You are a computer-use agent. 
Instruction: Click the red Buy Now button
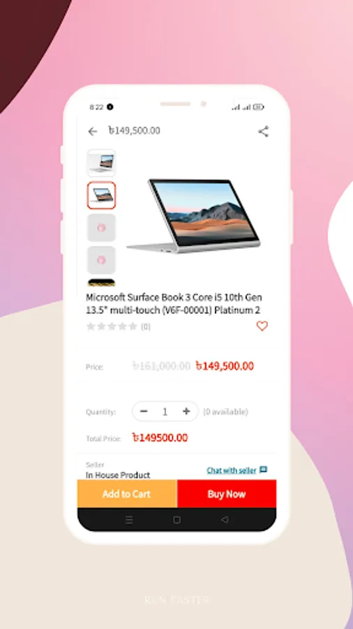click(227, 494)
